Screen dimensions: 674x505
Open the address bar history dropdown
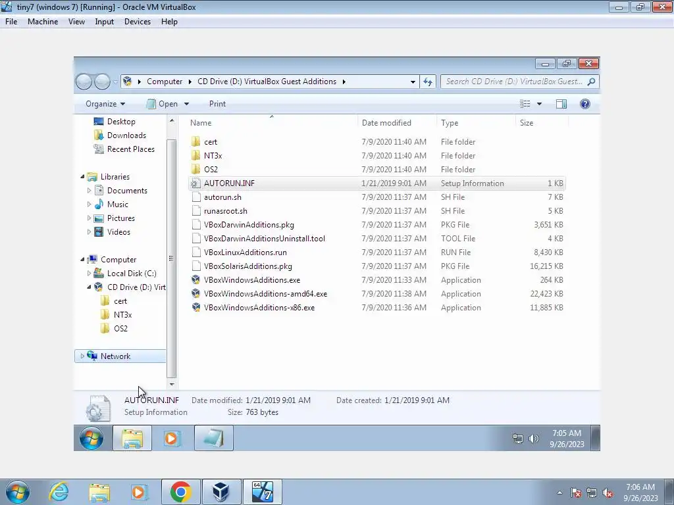click(413, 82)
